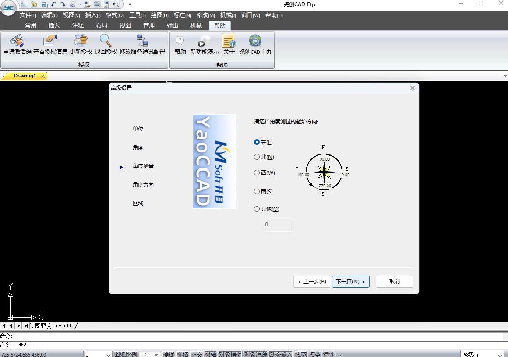
Task: Click the Open file folder icon
Action: (x=34, y=4)
